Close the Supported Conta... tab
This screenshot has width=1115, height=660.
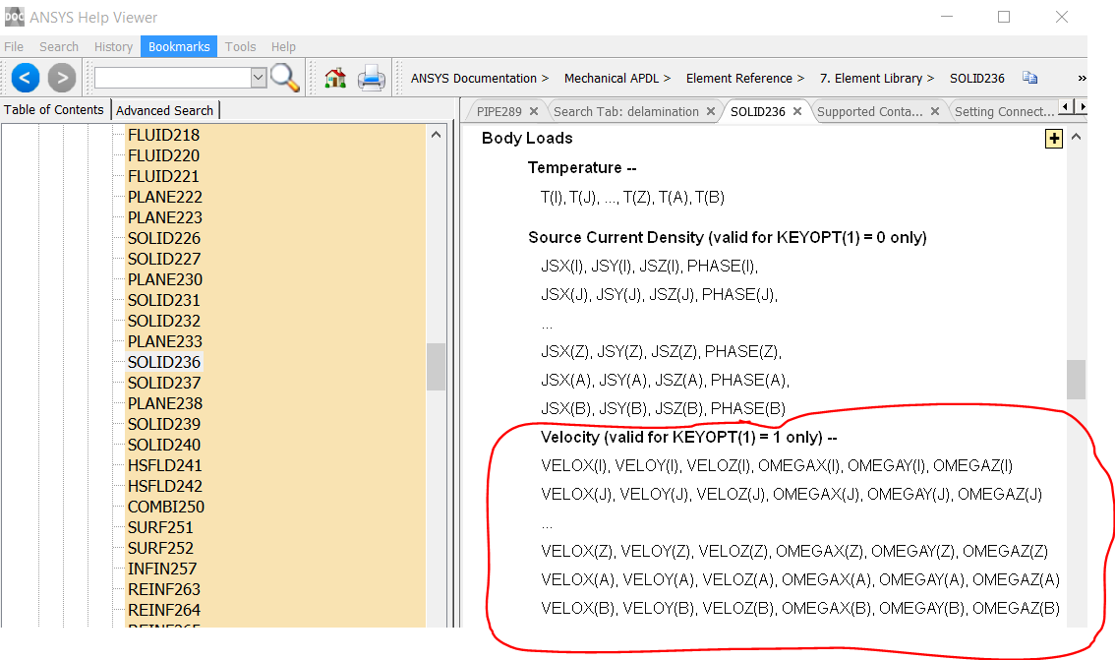click(935, 112)
